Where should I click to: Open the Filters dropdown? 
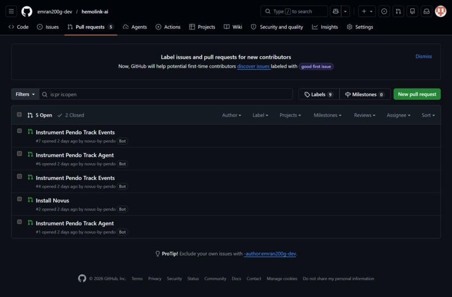click(x=25, y=94)
